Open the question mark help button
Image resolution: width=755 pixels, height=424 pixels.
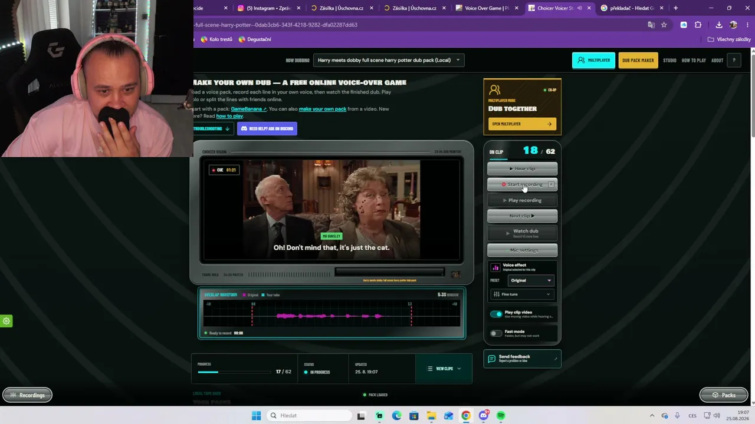point(734,60)
